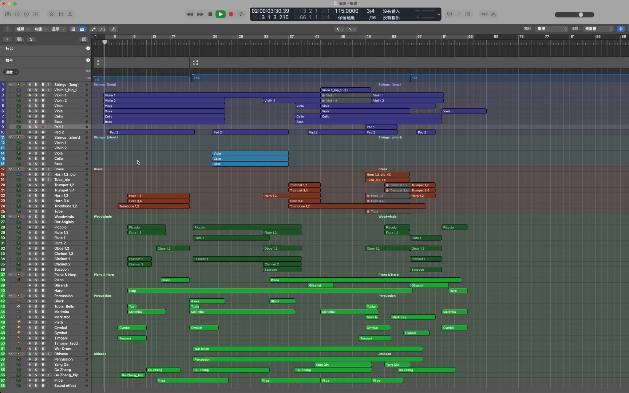Viewport: 629px width, 393px height.
Task: Click the 115.0000 tempo value
Action: (347, 11)
